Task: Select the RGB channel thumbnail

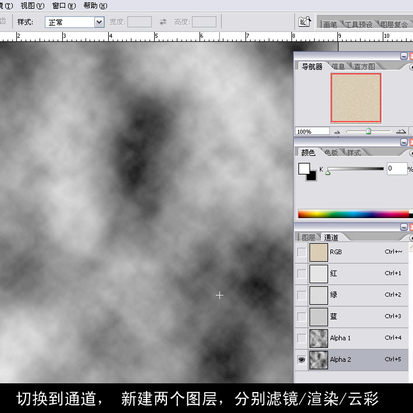Action: click(x=318, y=252)
